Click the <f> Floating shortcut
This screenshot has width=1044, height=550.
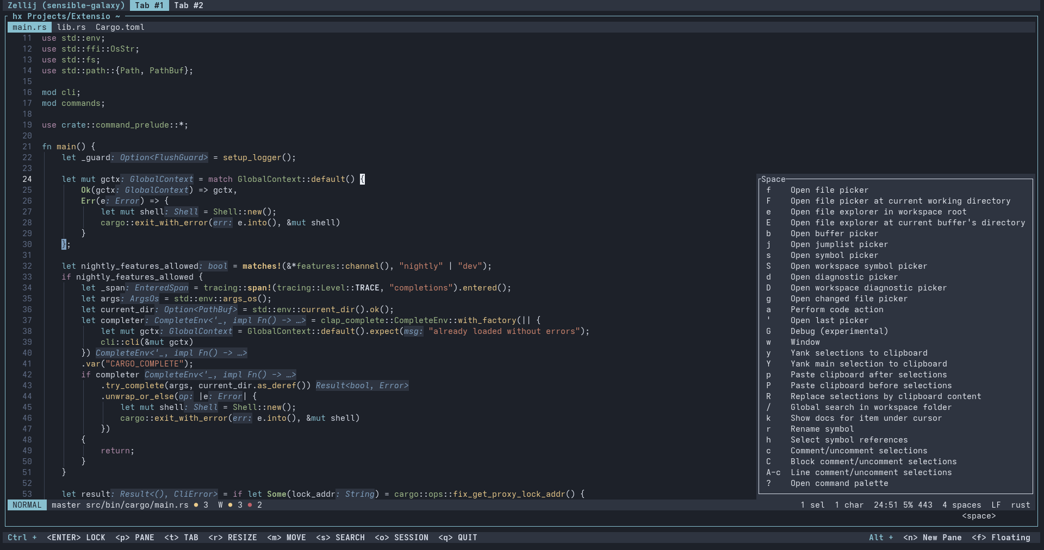coord(1001,538)
